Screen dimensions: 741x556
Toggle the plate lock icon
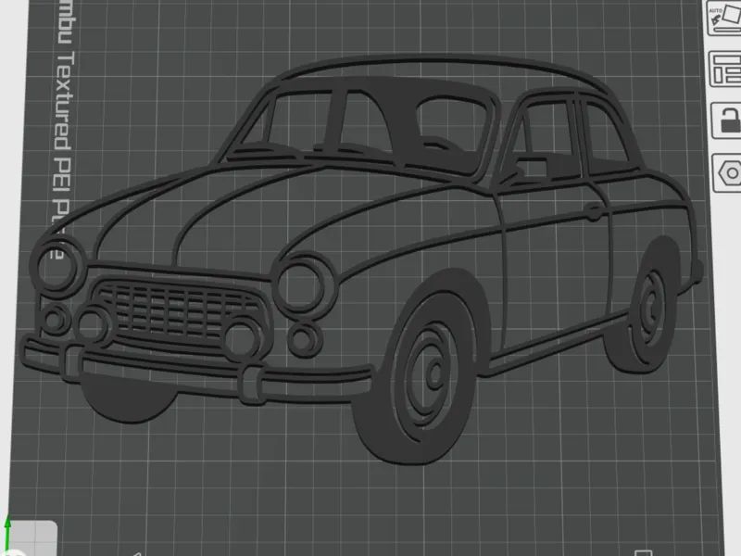(727, 121)
